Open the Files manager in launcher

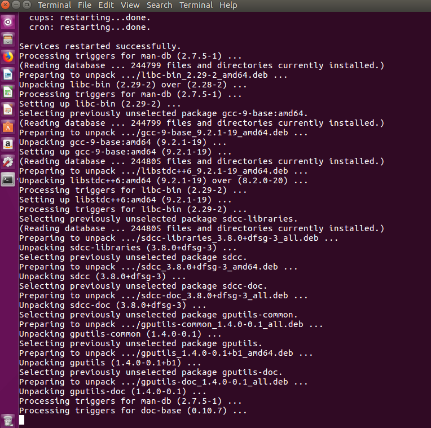click(8, 39)
